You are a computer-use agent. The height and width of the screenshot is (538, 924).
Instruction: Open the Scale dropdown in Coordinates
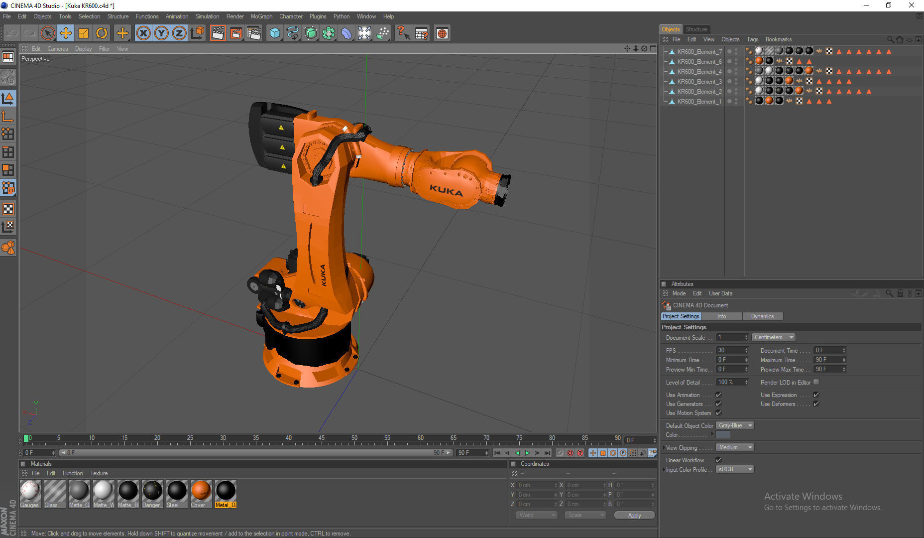click(x=585, y=515)
